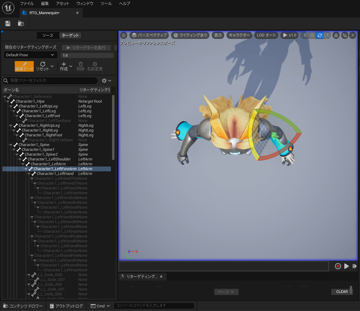
Task: Toggle the Lit viewport lighting mode button
Action: pos(191,35)
